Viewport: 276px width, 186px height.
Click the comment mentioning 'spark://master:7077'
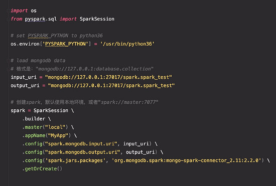(x=84, y=102)
